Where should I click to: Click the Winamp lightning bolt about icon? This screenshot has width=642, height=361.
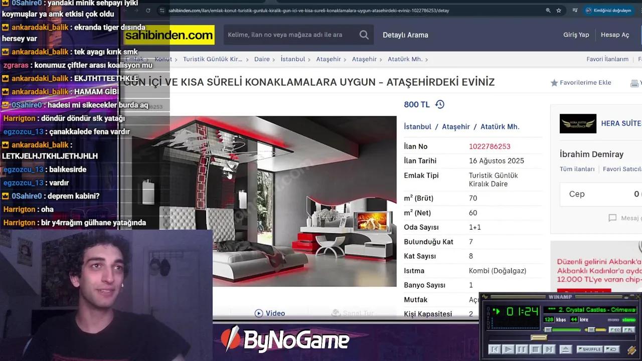[x=632, y=350]
